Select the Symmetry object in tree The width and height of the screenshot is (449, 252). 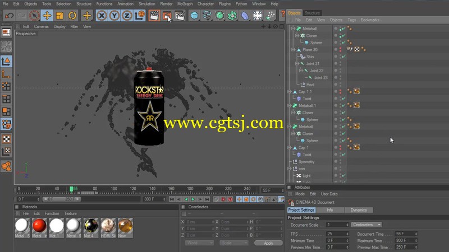point(306,162)
